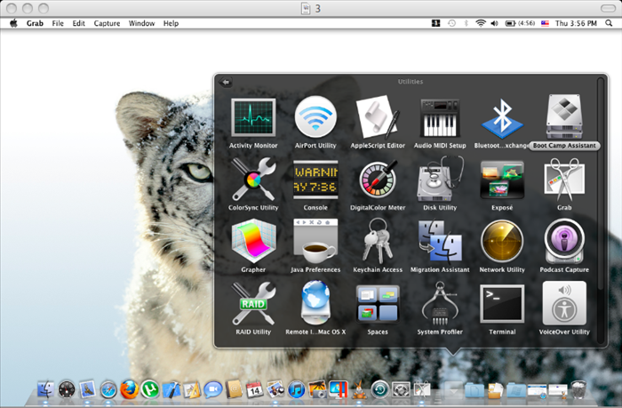The width and height of the screenshot is (622, 408).
Task: Open the Apple menu
Action: 14,23
